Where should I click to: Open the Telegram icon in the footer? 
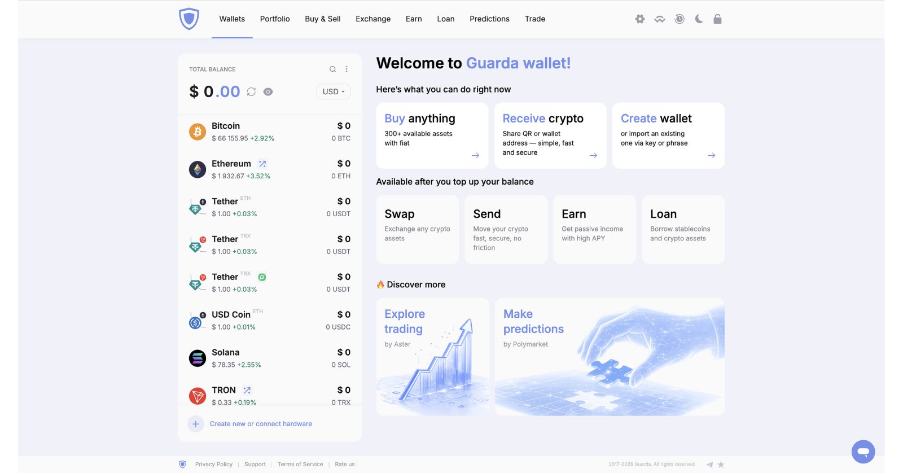click(x=709, y=465)
